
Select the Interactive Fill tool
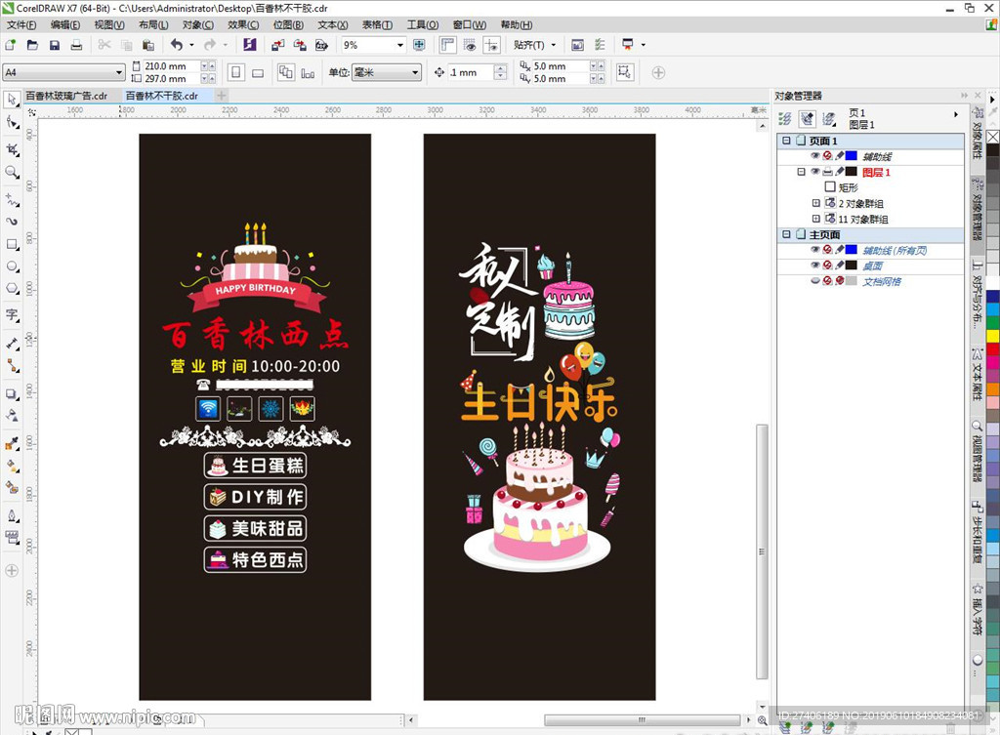coord(12,466)
